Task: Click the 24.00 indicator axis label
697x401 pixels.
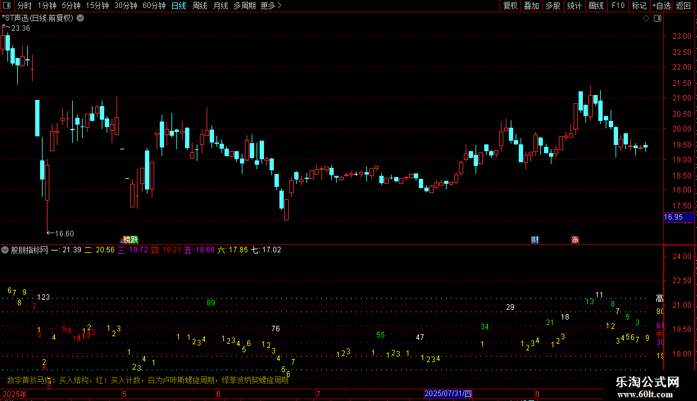Action: [x=682, y=257]
